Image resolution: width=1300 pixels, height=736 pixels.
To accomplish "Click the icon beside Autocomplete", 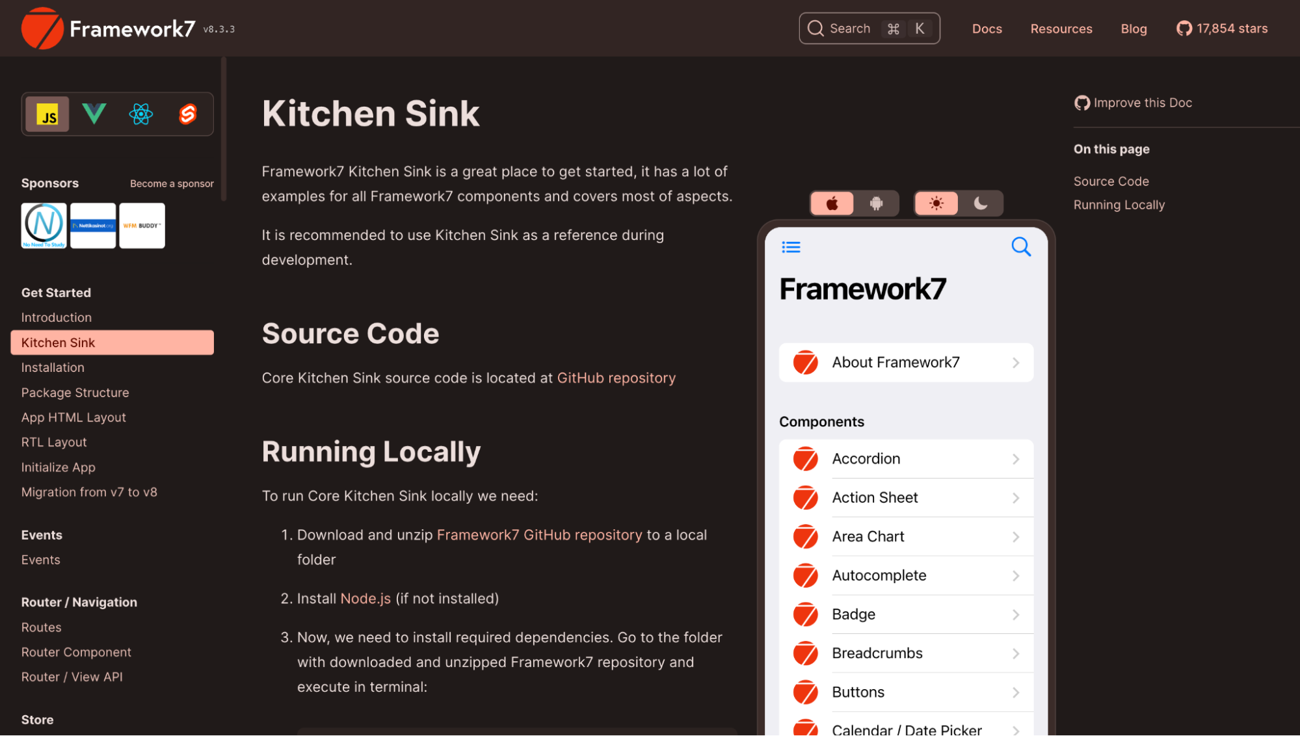I will pyautogui.click(x=805, y=576).
